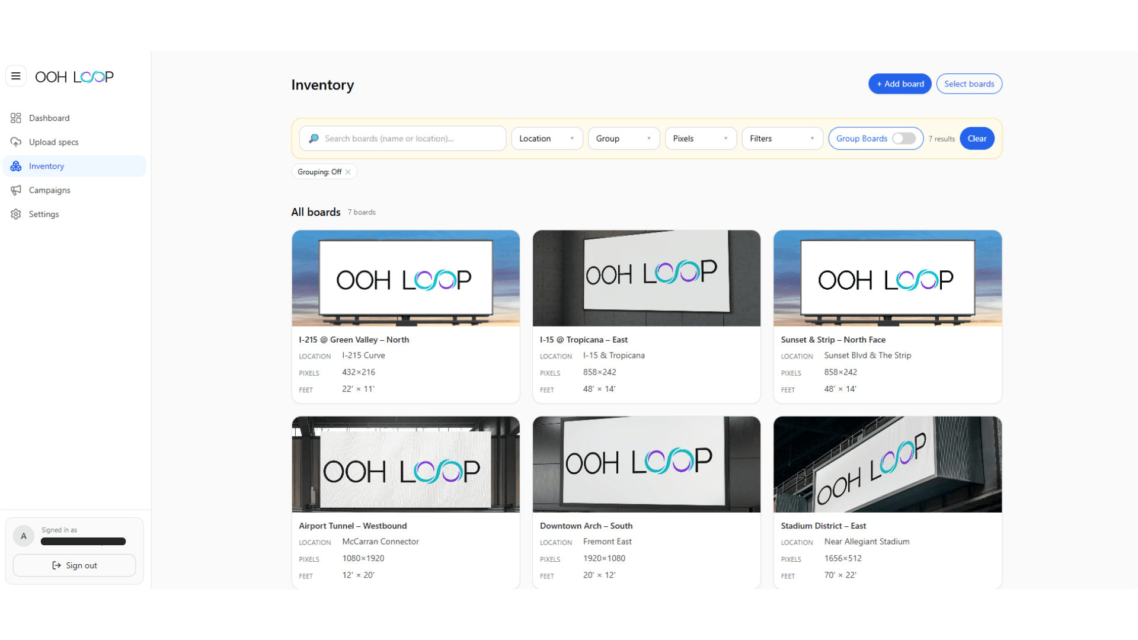Dismiss the Grouping: Off filter chip
This screenshot has height=640, width=1138.
[349, 171]
